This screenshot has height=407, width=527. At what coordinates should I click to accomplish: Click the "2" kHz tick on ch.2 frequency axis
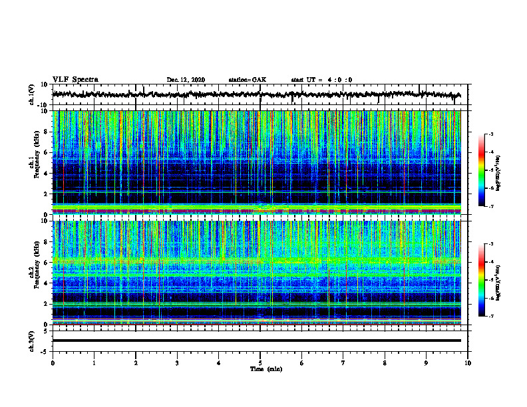(x=47, y=304)
